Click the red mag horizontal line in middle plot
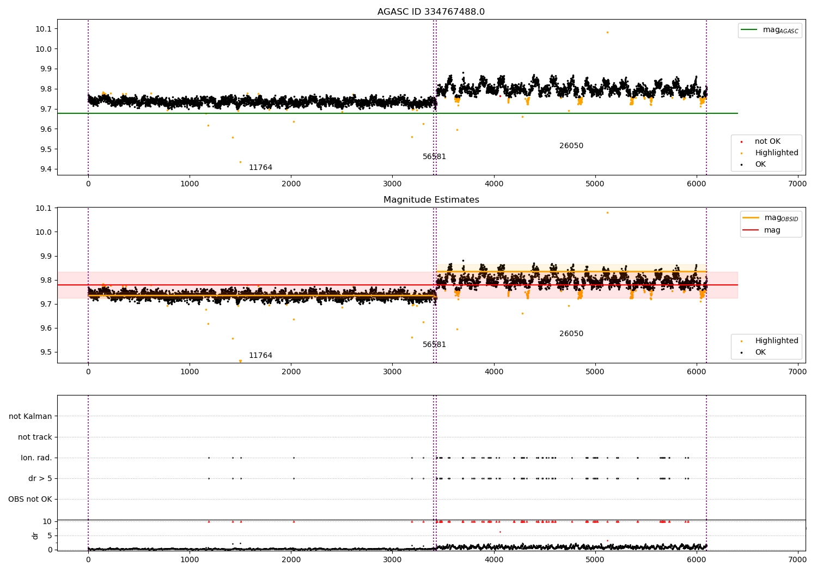 (398, 285)
